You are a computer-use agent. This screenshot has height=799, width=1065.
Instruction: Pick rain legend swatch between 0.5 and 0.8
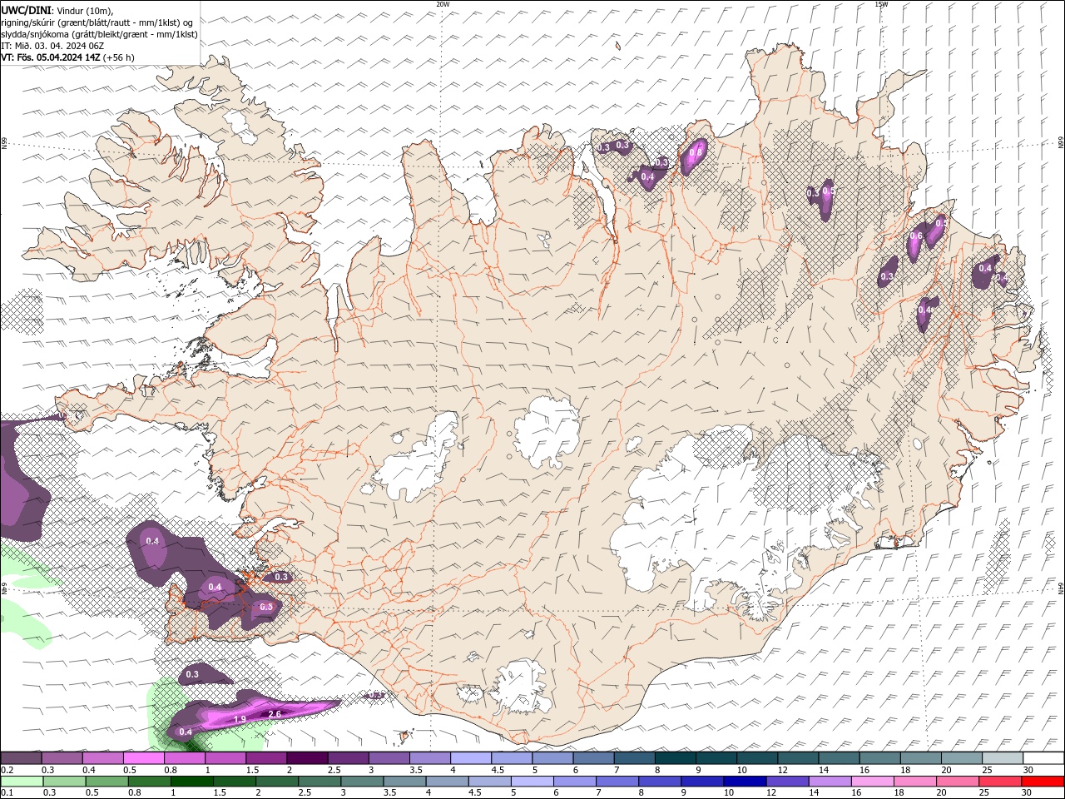click(x=106, y=781)
